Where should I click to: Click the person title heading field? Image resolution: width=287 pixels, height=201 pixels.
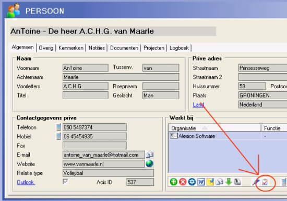tap(113, 31)
